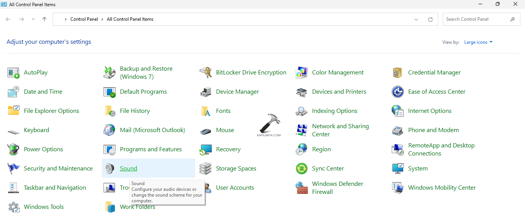Open the Windows Tools gear icon
Screen dimensions: 525x220
click(x=13, y=207)
